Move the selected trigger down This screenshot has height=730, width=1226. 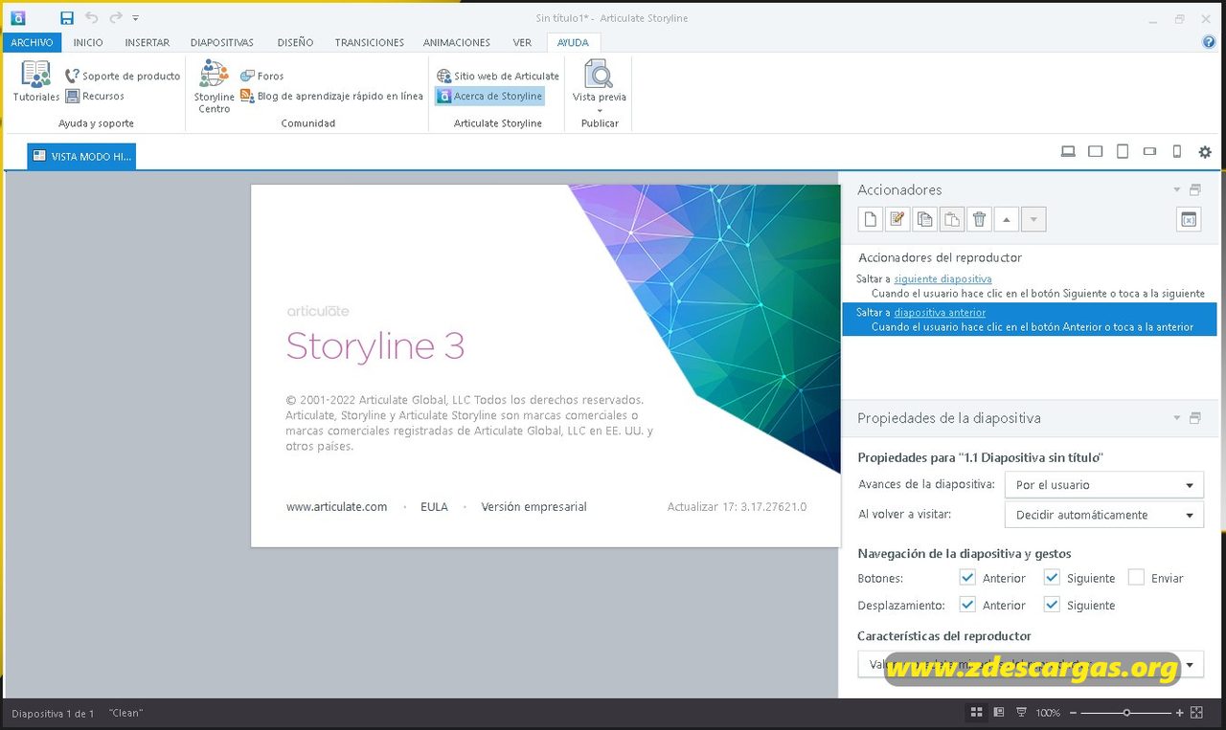pos(1033,219)
